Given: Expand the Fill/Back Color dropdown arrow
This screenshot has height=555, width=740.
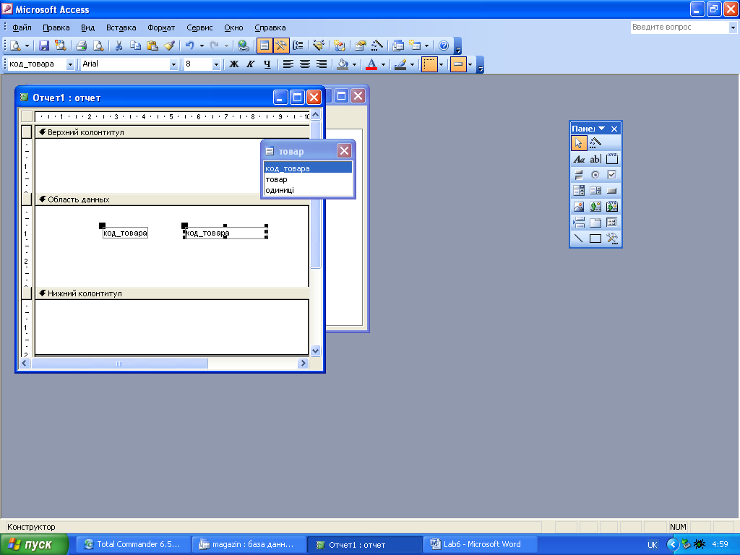Looking at the screenshot, I should click(354, 64).
